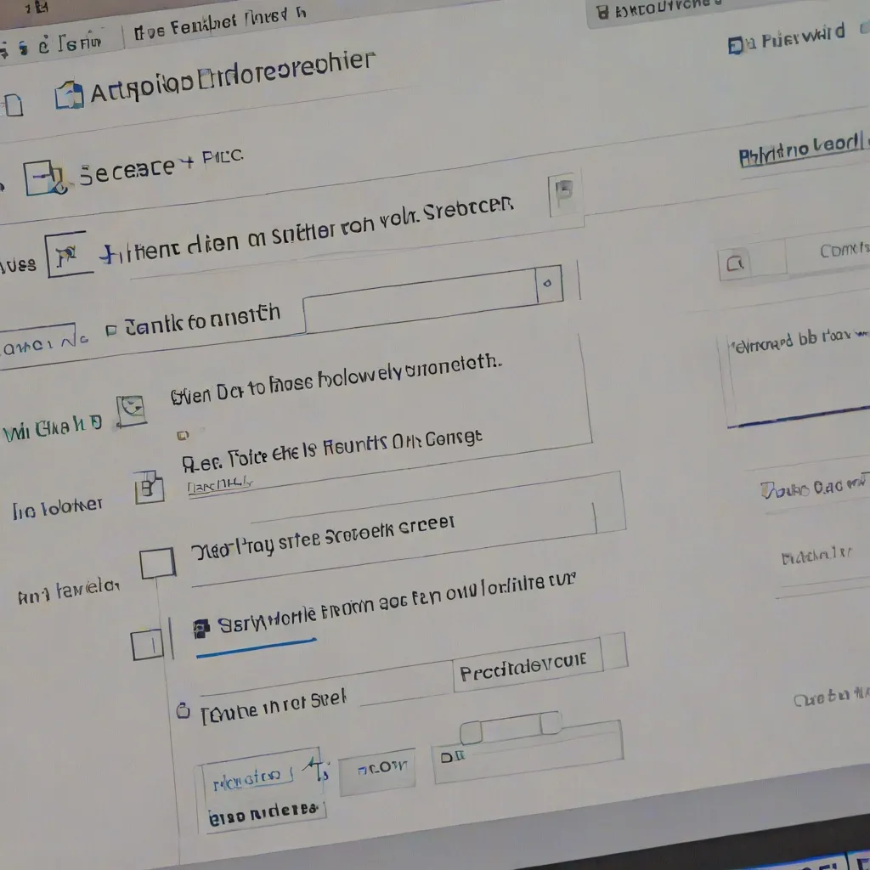This screenshot has height=870, width=870.
Task: Click the B icon next to Rec Foice
Action: pos(150,488)
